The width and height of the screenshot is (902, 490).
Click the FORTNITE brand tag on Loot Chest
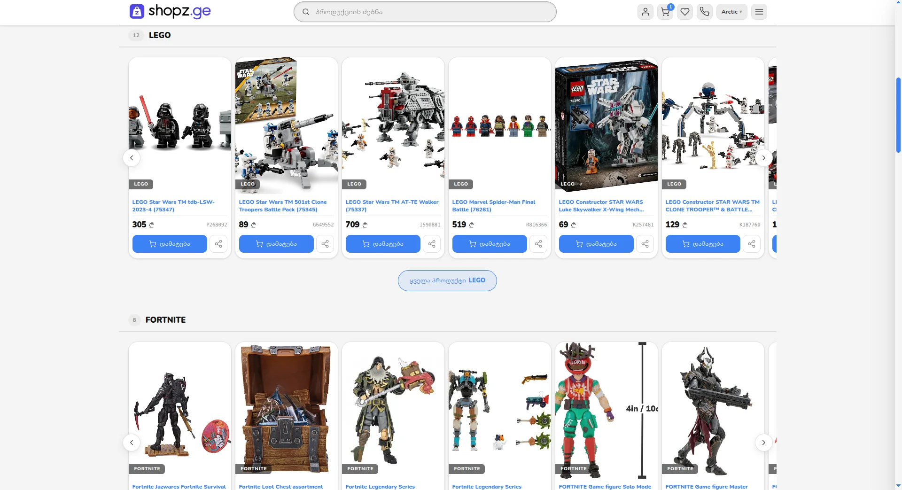[x=254, y=469]
